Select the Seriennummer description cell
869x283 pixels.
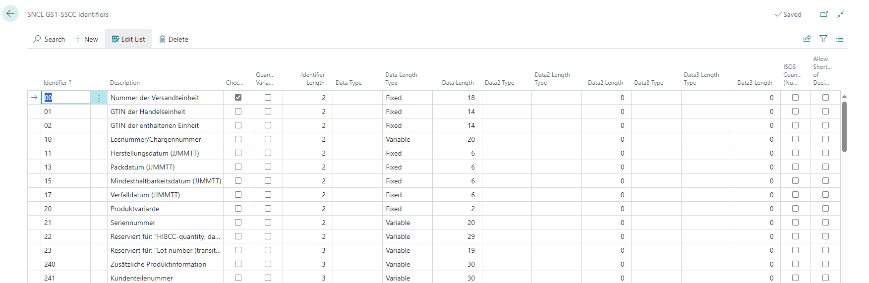[x=165, y=223]
